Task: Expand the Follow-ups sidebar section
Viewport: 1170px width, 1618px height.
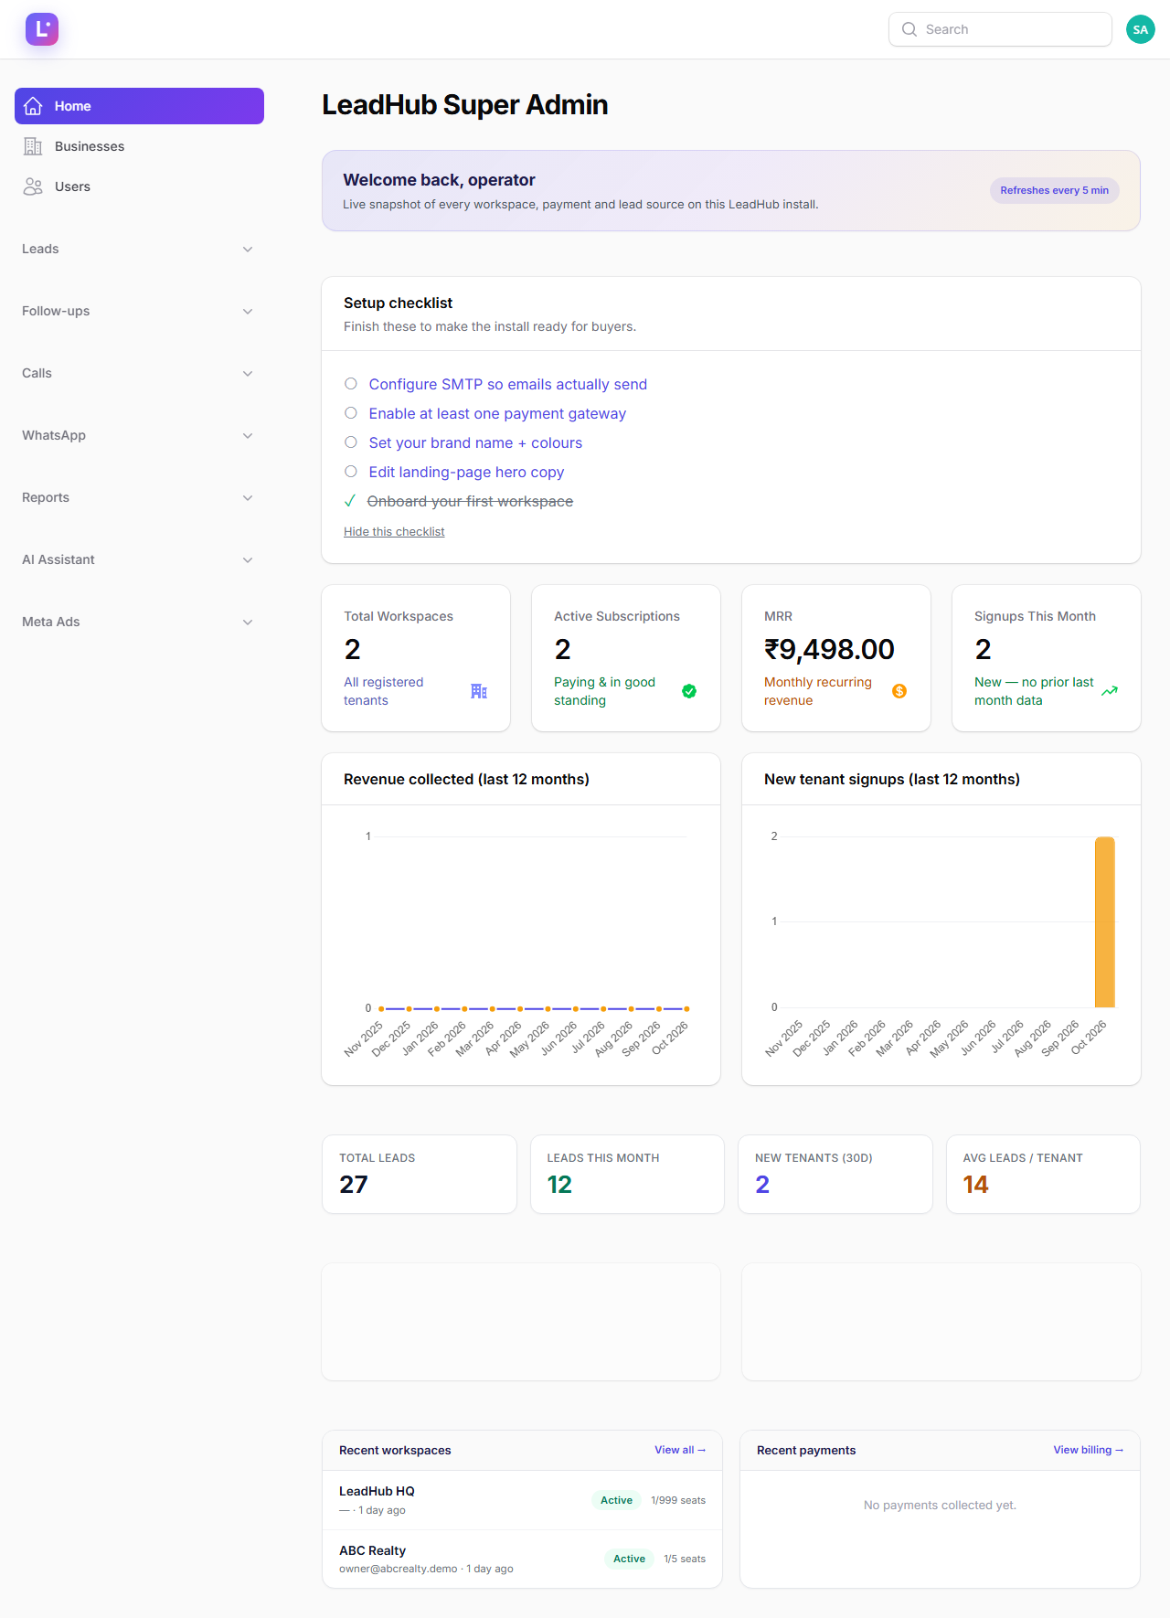Action: 139,311
